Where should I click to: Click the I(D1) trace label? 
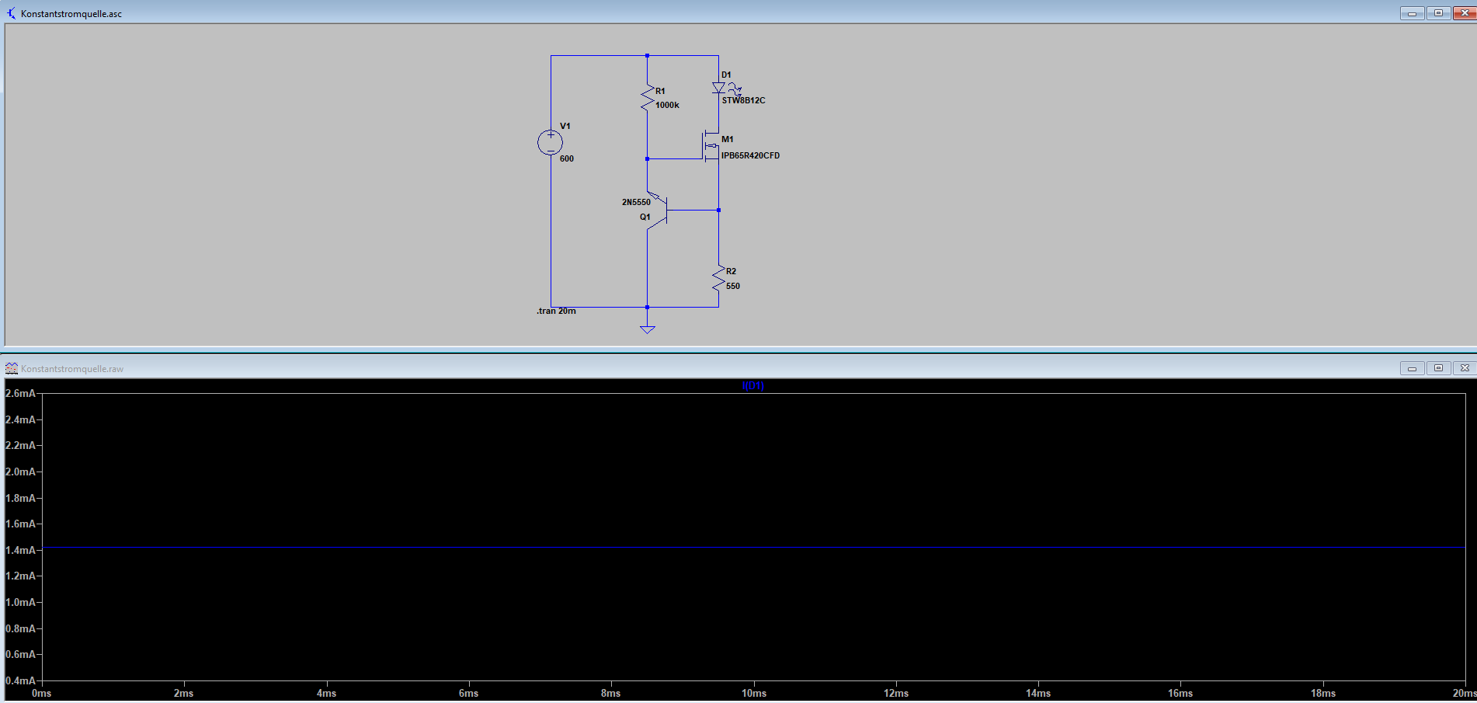coord(753,386)
